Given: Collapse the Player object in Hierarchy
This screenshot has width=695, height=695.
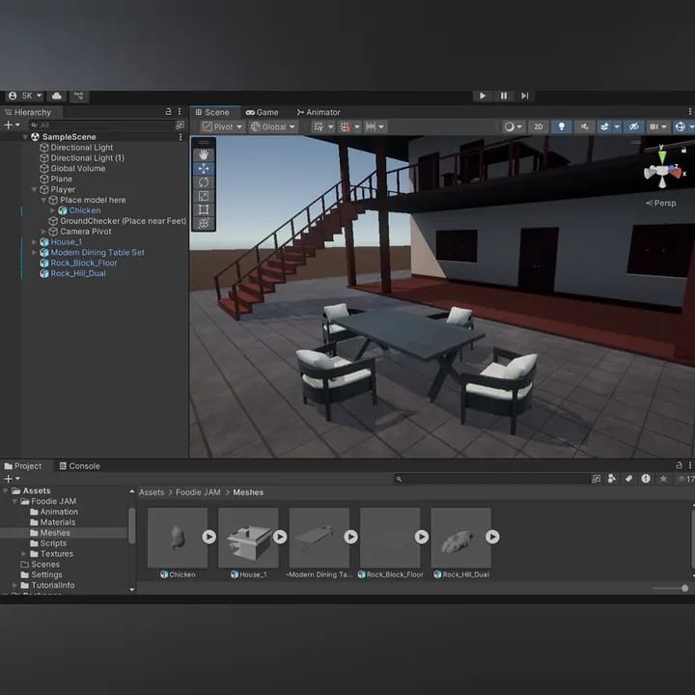Looking at the screenshot, I should 34,190.
